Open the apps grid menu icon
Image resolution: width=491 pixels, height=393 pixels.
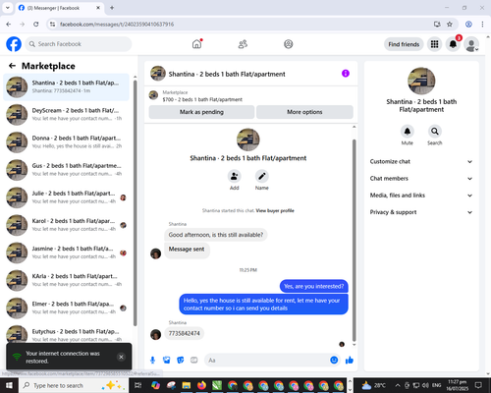[434, 44]
